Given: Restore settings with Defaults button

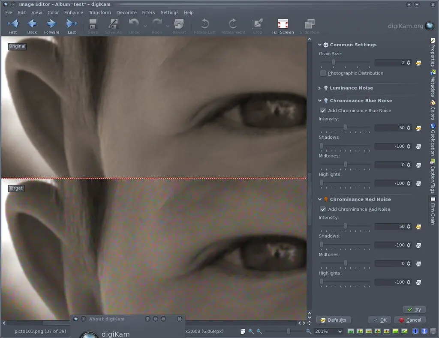Looking at the screenshot, I should [334, 320].
